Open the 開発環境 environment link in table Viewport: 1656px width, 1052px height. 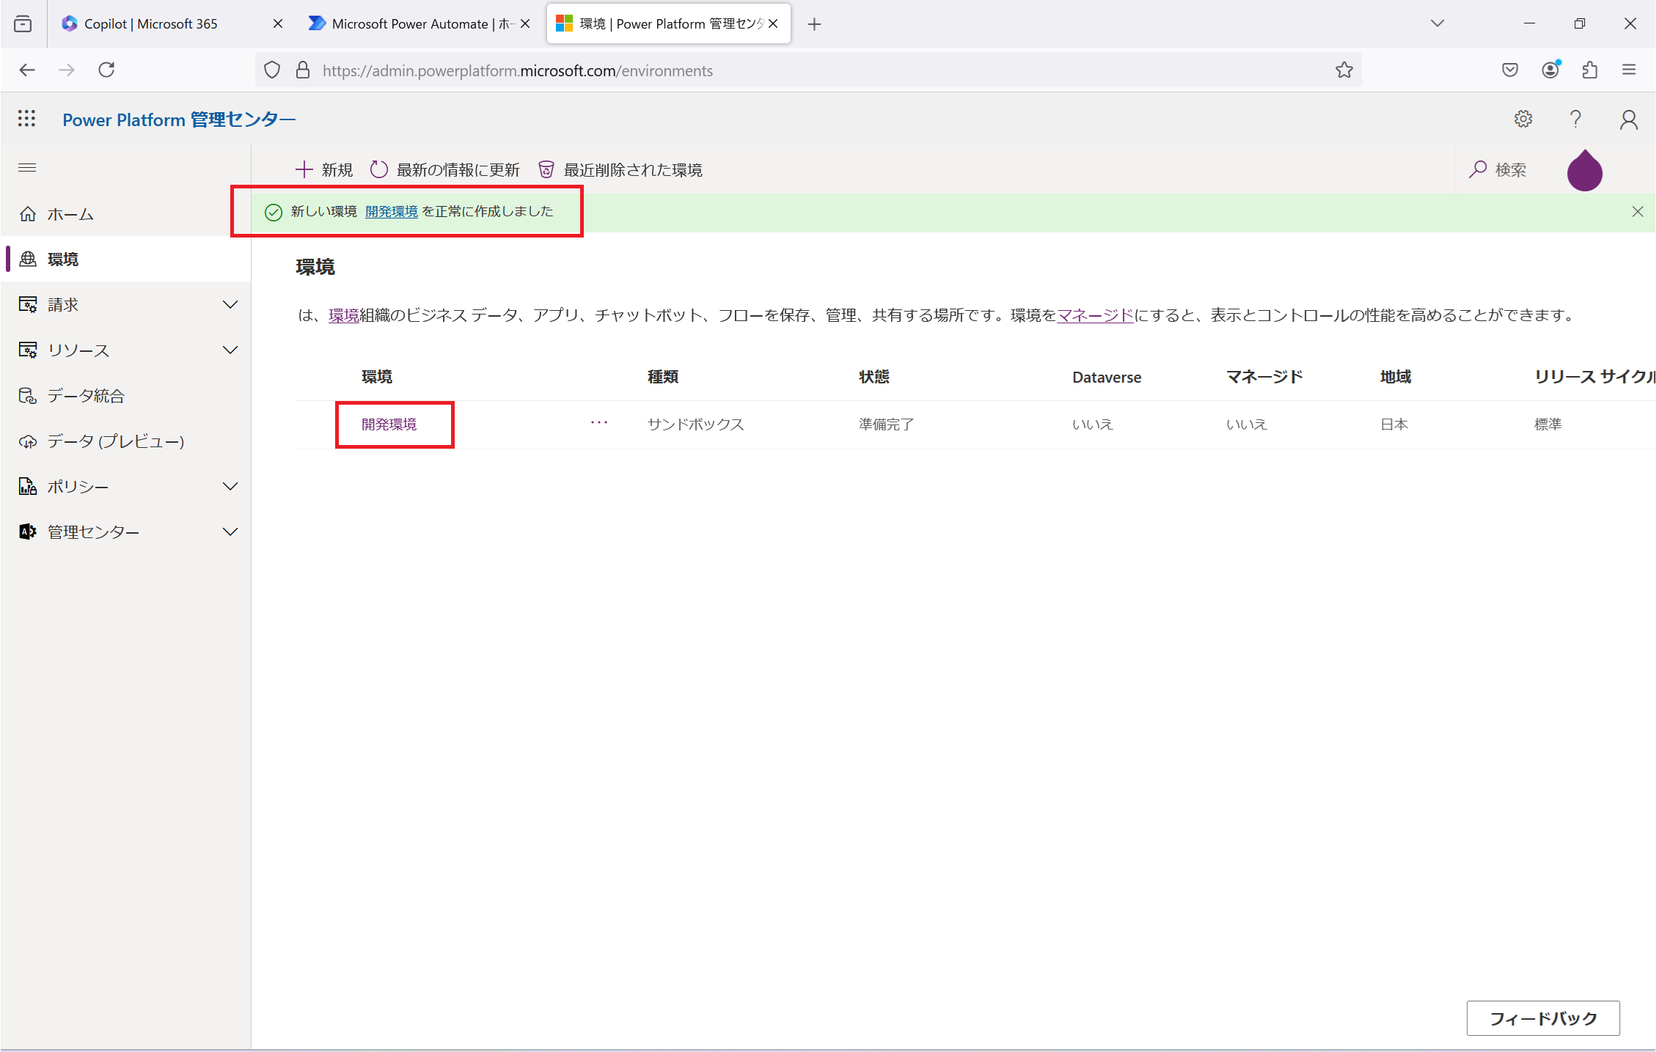(389, 424)
